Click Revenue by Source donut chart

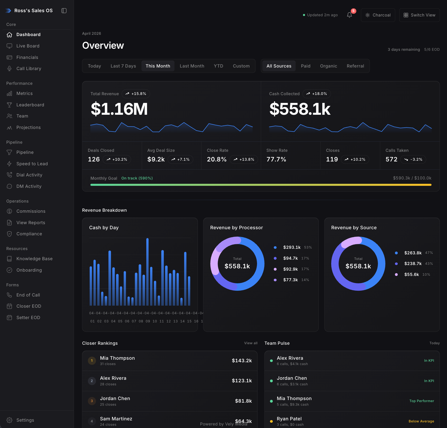tap(358, 264)
